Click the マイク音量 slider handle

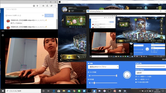point(116,76)
